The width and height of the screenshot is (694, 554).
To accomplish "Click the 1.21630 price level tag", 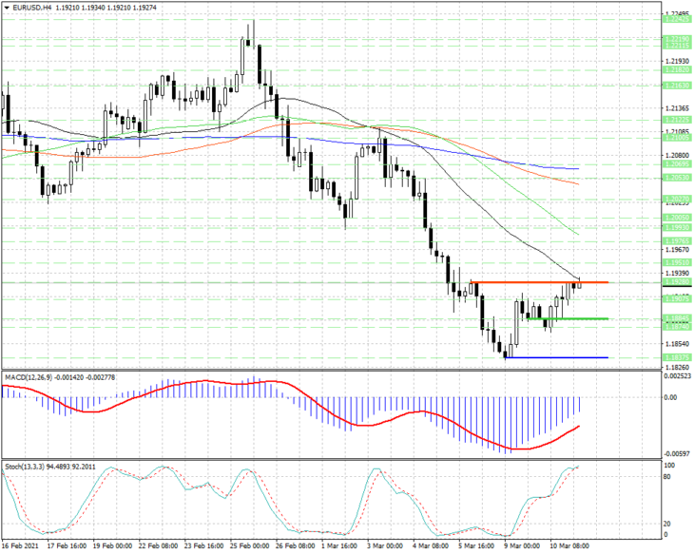I will point(677,85).
